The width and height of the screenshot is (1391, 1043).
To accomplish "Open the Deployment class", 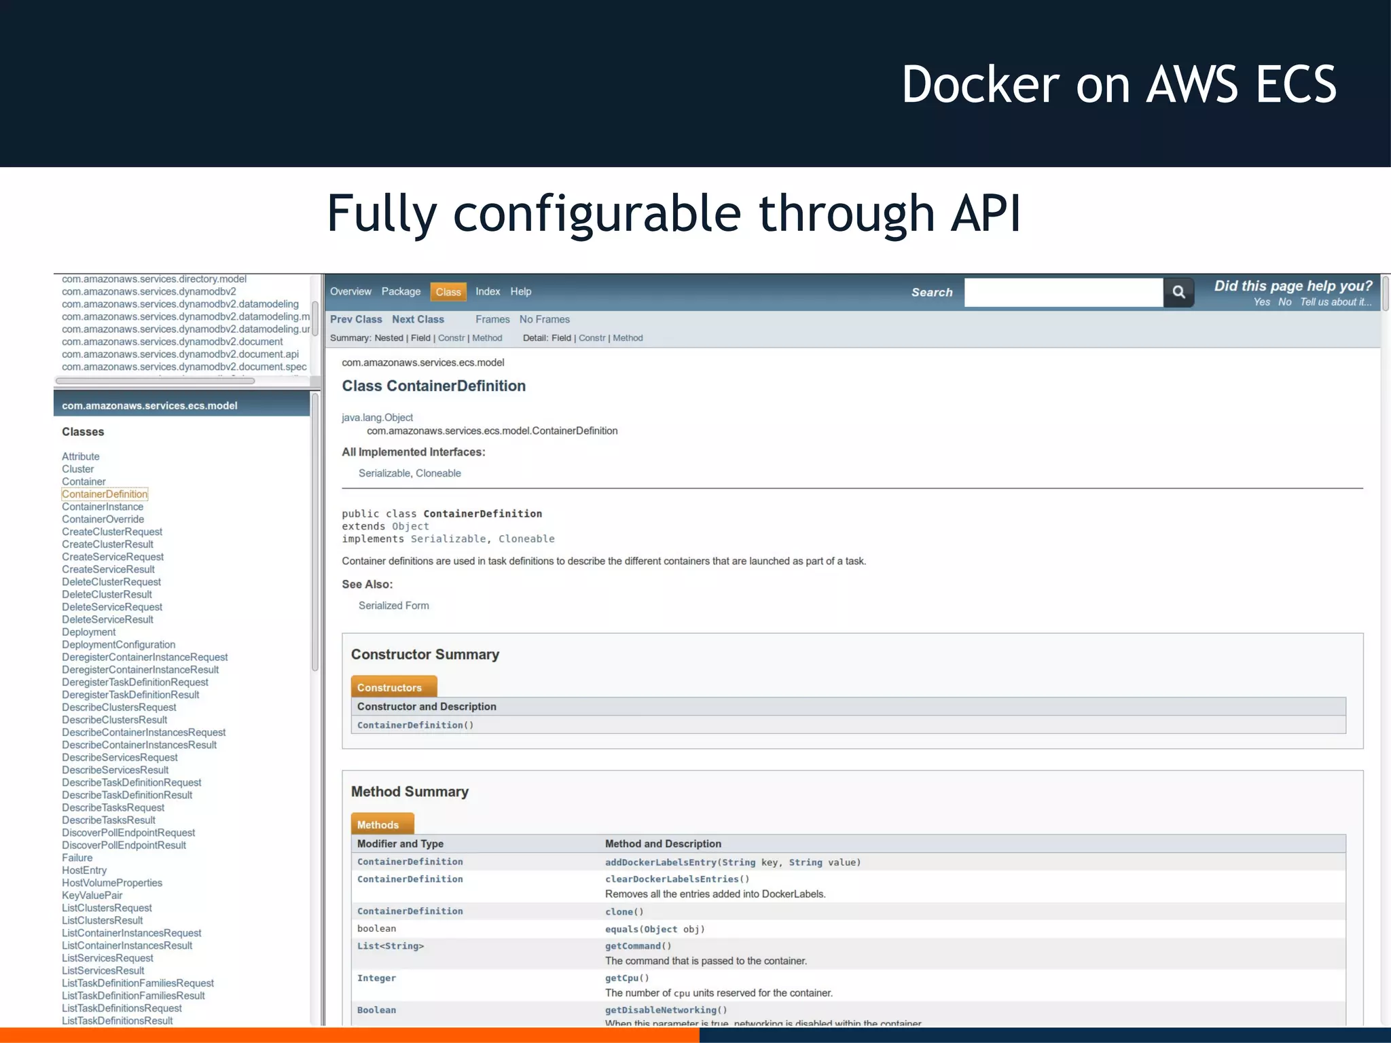I will 89,632.
